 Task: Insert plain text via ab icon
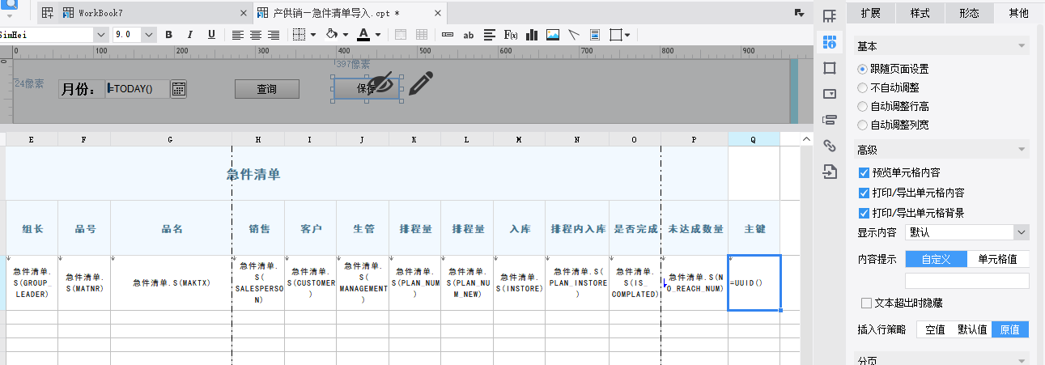point(469,35)
